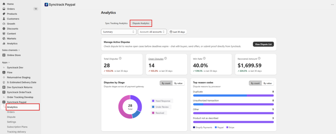The height and width of the screenshot is (134, 336).
Task: Click the Win Rate value 40.0%
Action: 200,65
